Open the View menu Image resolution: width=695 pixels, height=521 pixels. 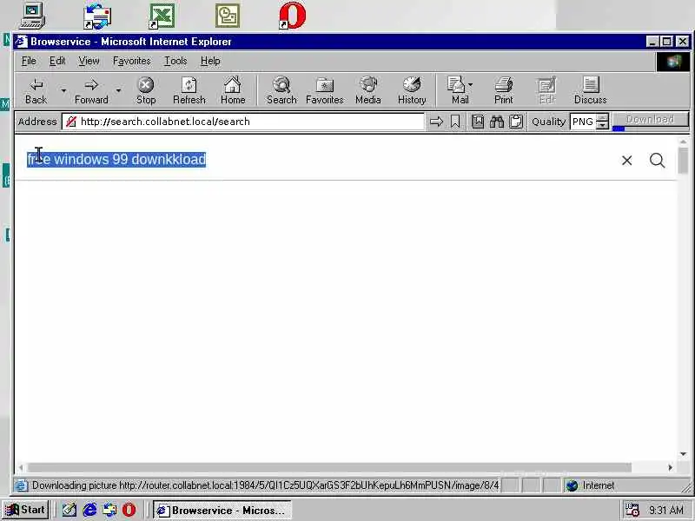click(89, 61)
